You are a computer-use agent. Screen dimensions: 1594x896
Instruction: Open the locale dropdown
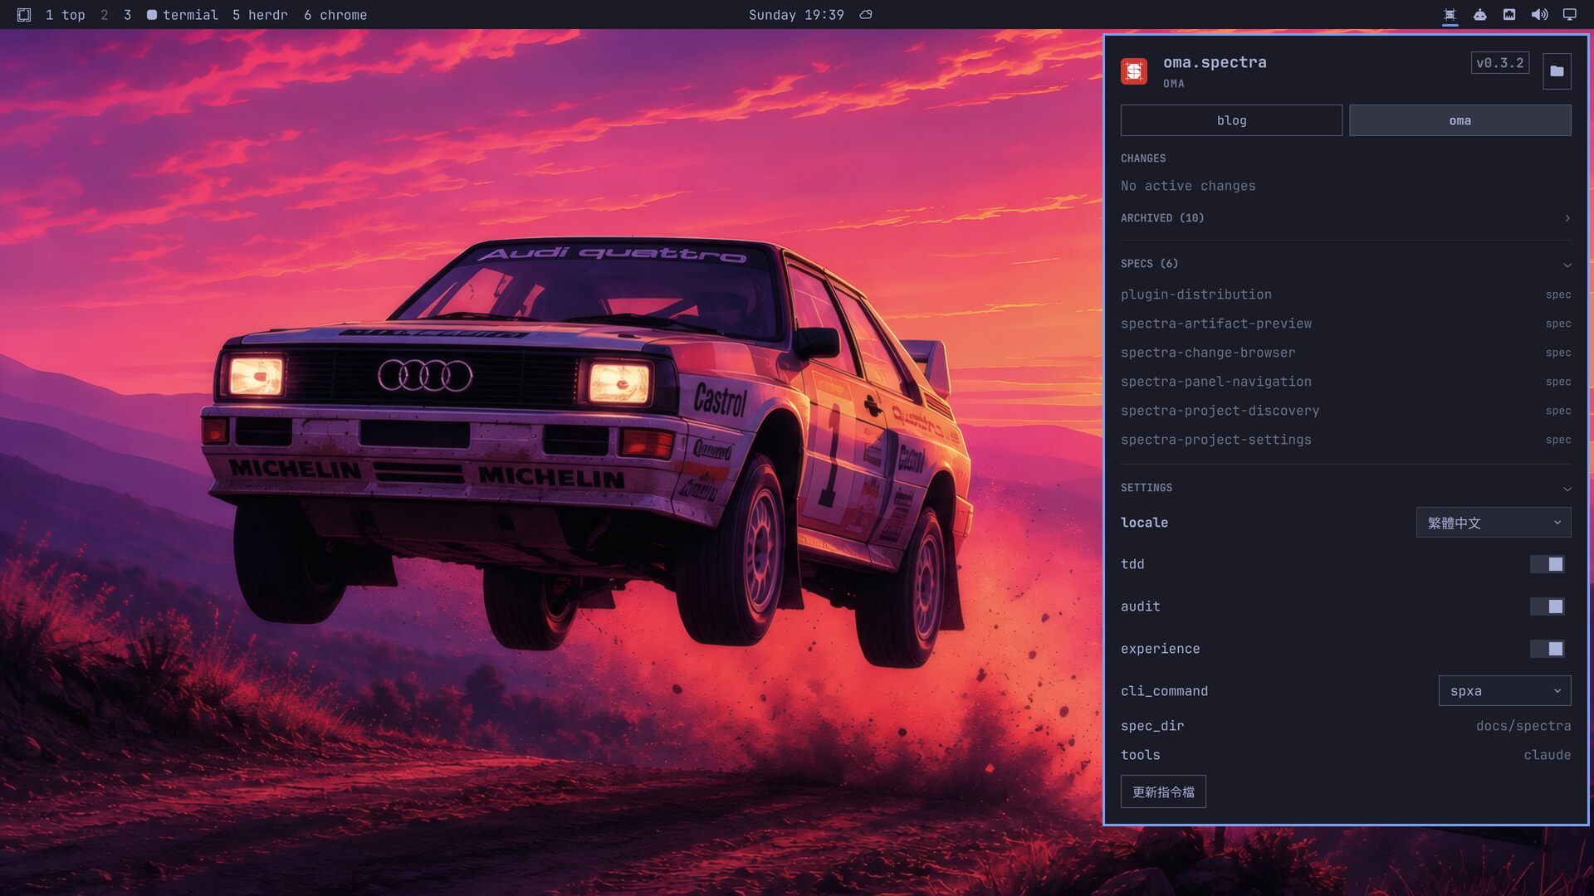point(1494,523)
